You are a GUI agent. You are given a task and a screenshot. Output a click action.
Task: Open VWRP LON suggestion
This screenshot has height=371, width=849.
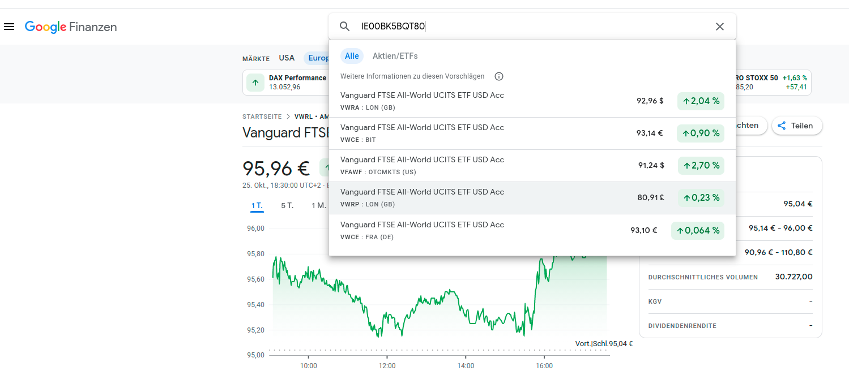click(x=422, y=198)
